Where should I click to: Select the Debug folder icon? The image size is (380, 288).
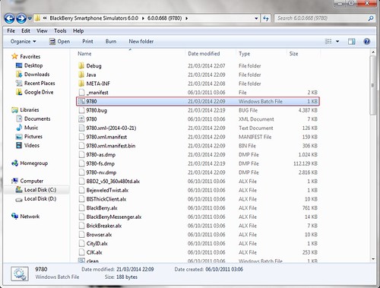81,66
